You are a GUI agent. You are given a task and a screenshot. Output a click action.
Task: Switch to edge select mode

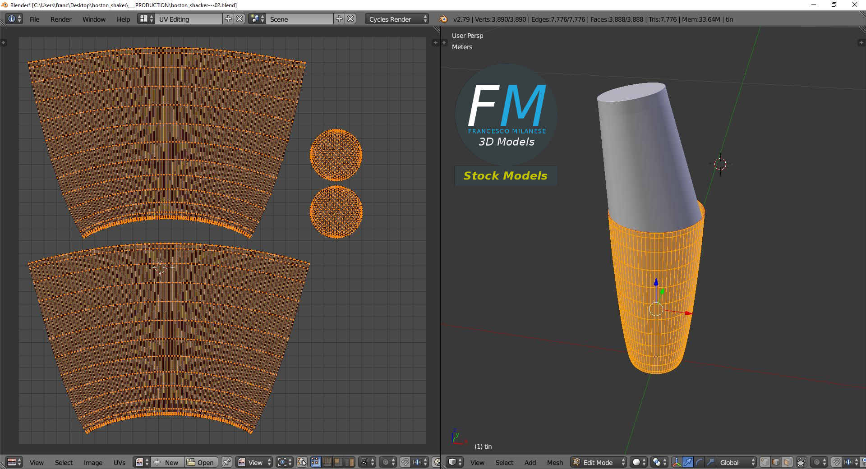(776, 462)
